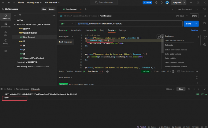Viewport: 208px width, 128px height.
Task: Expand the SaaS_API_V3 collection
Action: coord(15,62)
